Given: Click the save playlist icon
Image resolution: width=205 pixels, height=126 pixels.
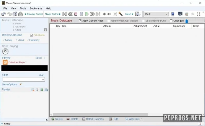Looking at the screenshot, I should pos(46,90).
